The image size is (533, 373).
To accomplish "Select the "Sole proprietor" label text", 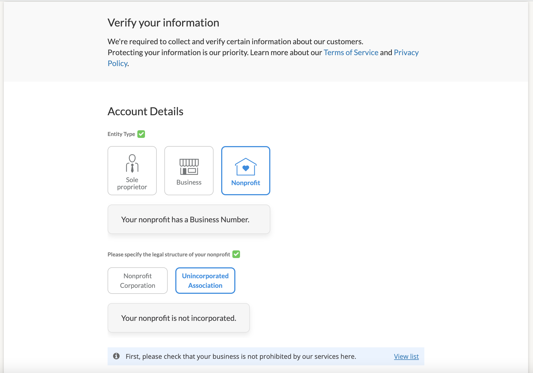I will 132,183.
